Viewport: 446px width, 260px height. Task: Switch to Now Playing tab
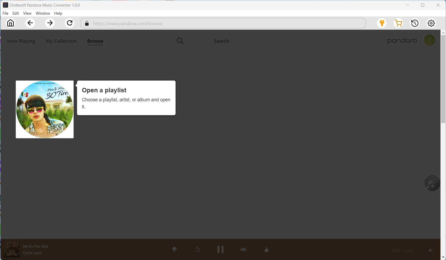(21, 41)
